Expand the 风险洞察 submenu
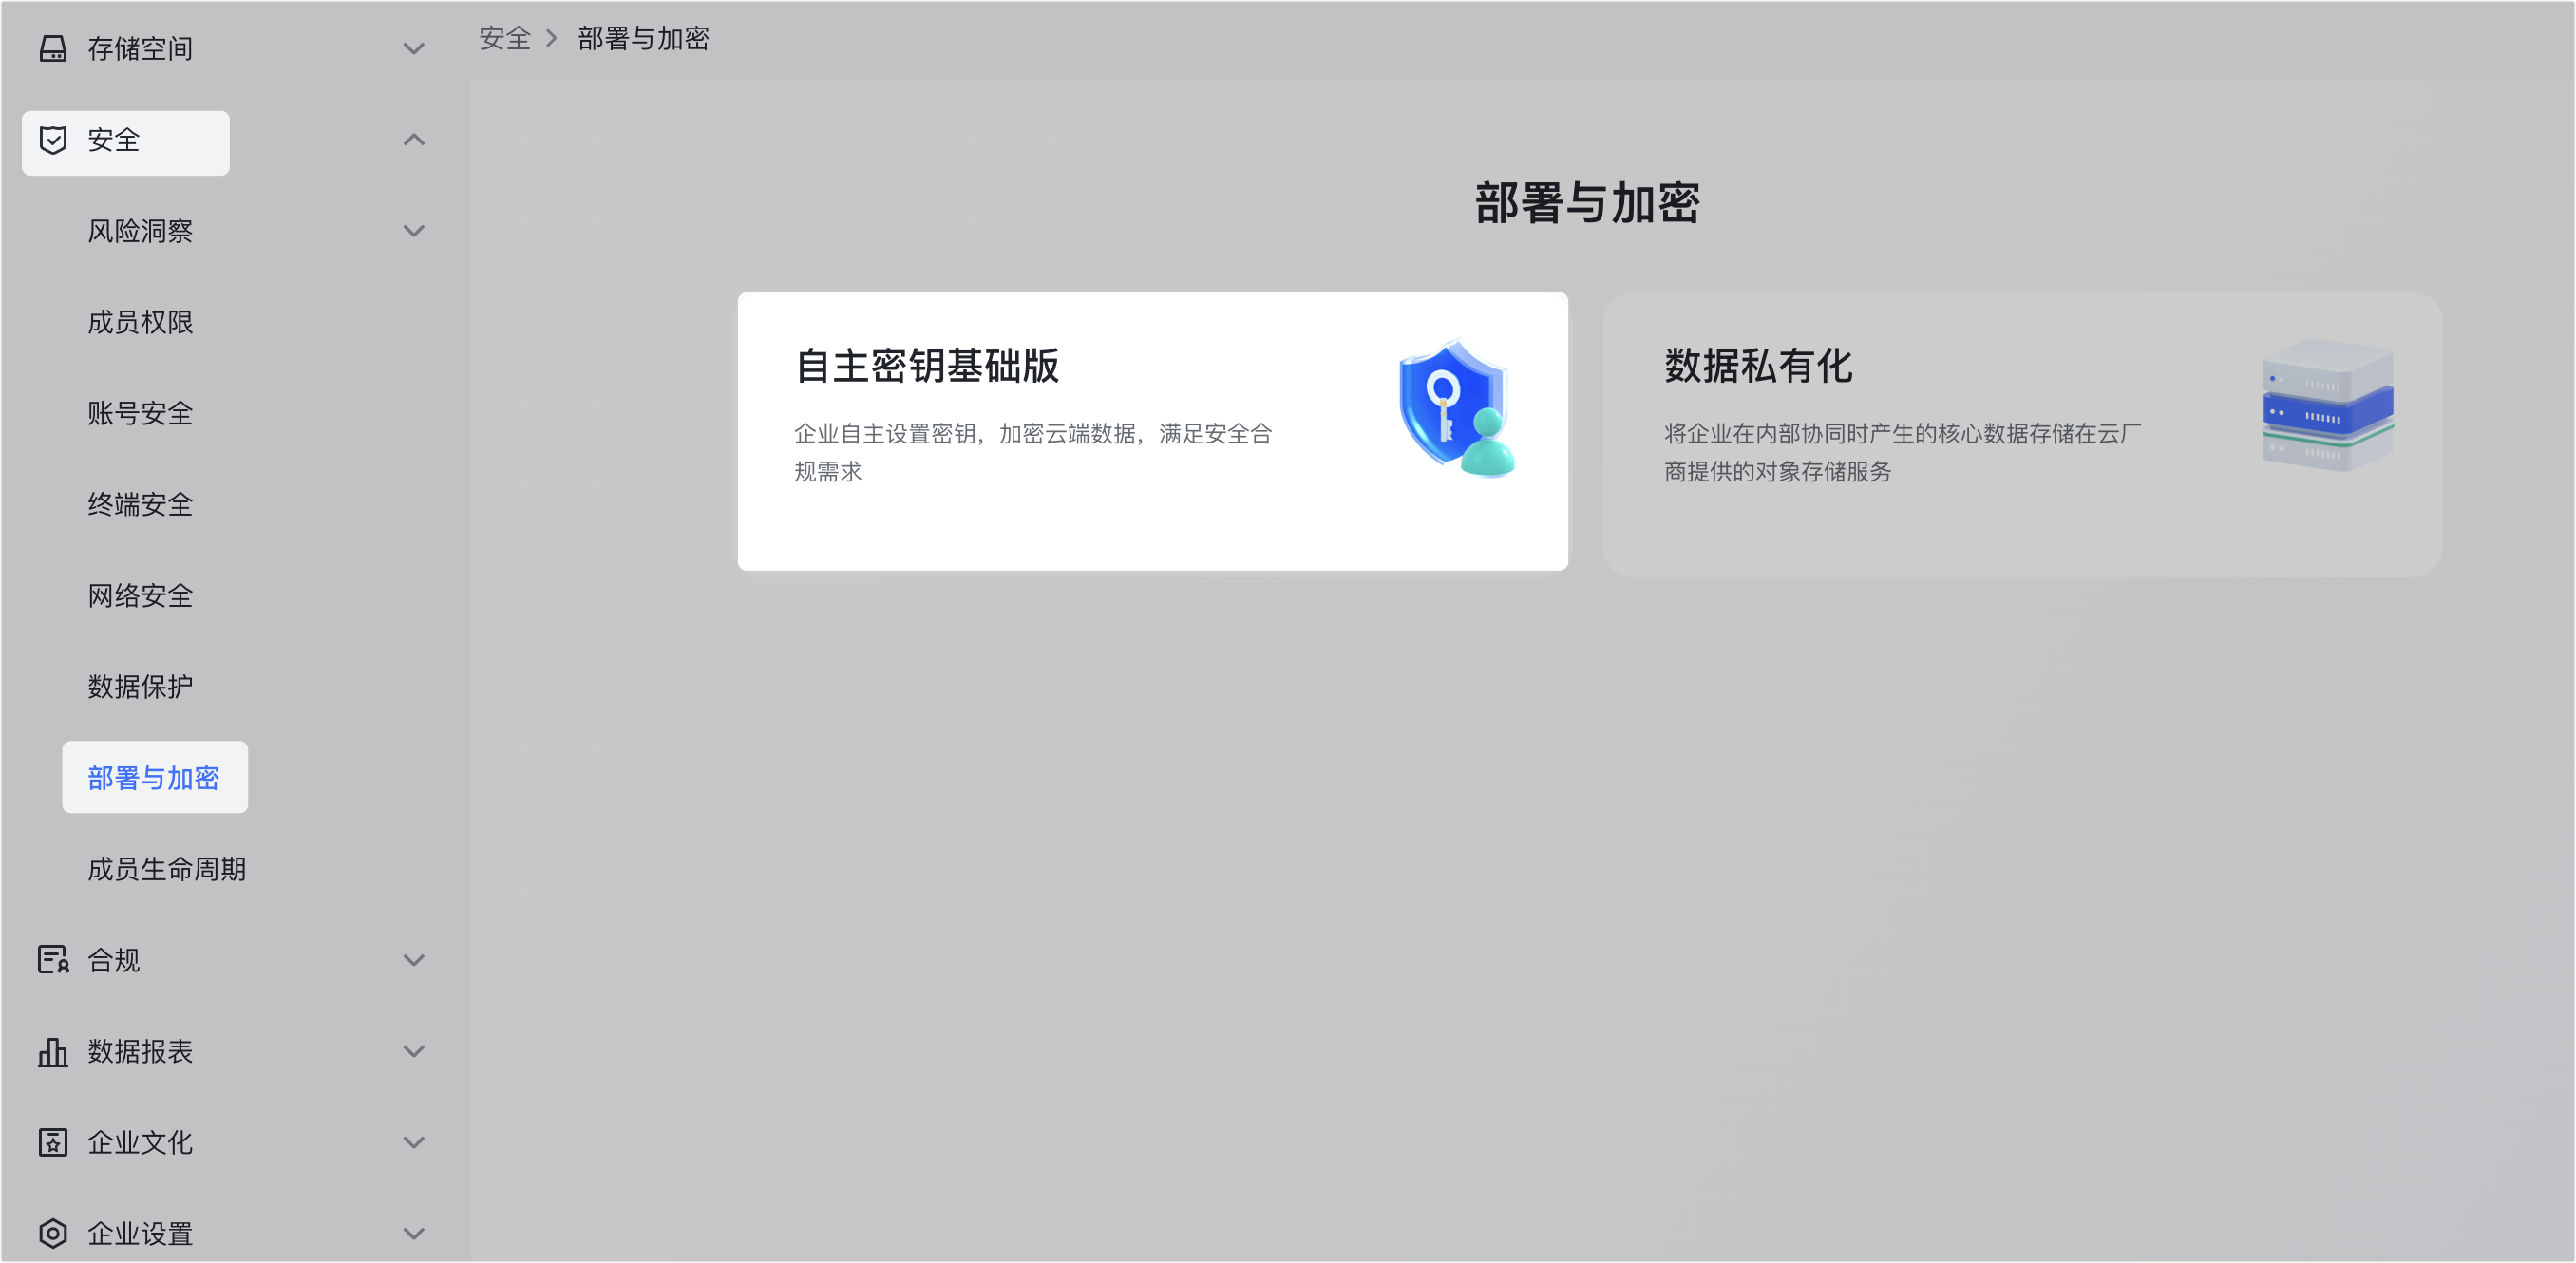2576x1263 pixels. tap(413, 230)
